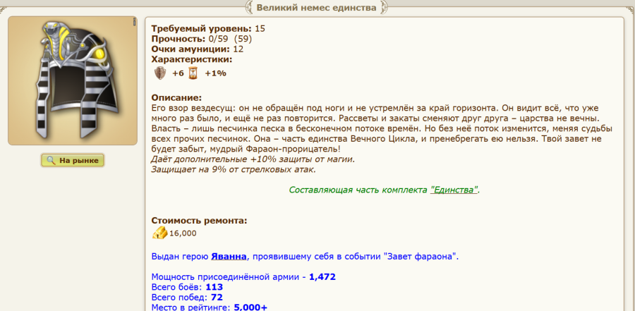
Task: Click the magnifier icon in market button
Action: point(50,160)
